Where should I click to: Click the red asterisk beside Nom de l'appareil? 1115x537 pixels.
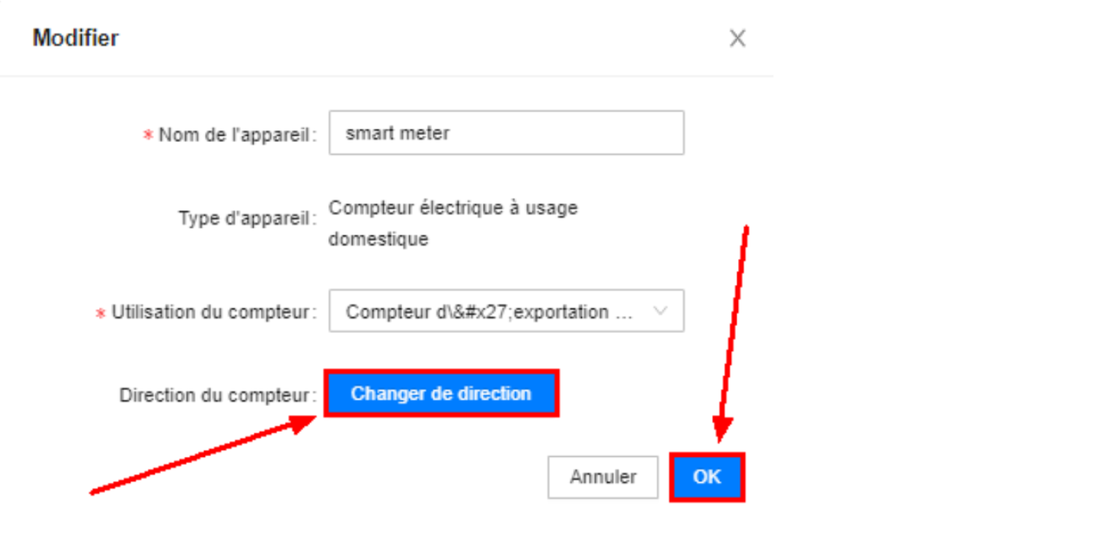tap(148, 134)
